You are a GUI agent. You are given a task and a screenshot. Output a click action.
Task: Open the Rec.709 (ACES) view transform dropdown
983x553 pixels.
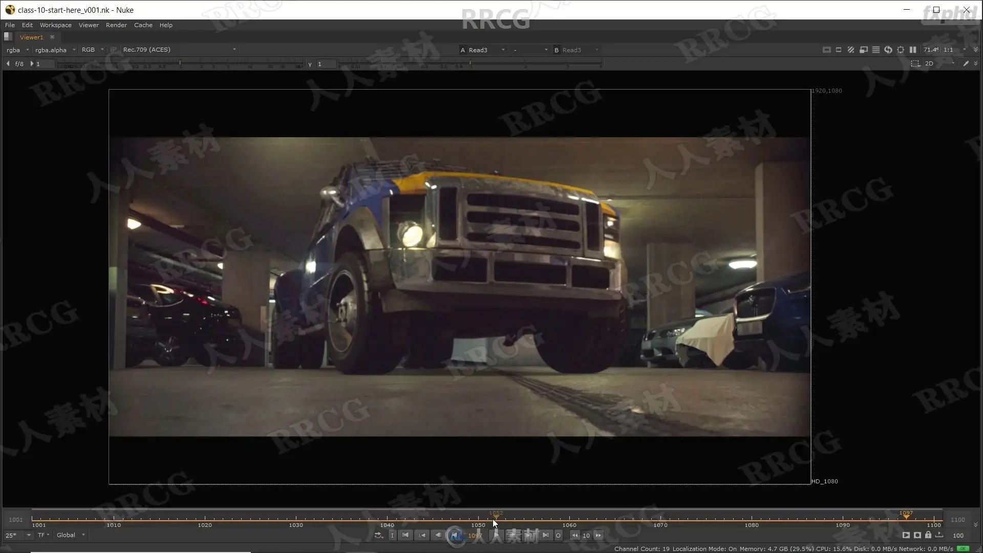point(179,50)
